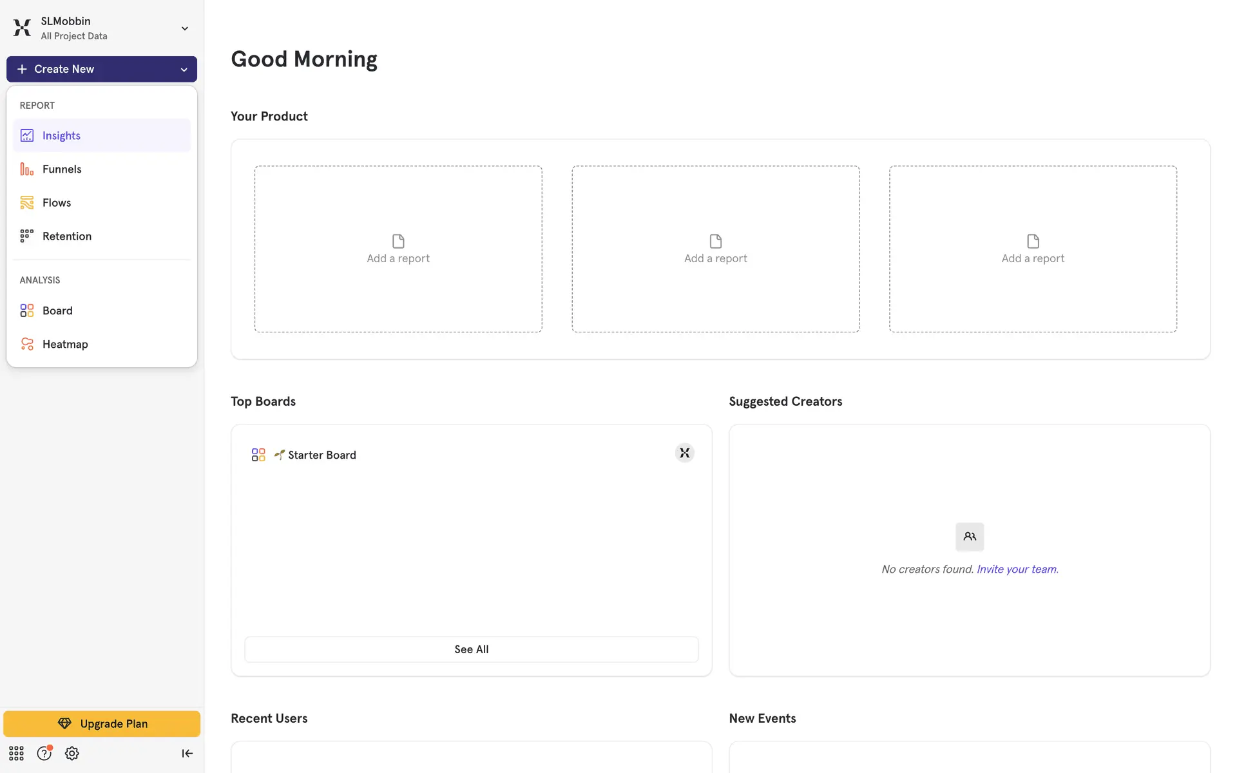
Task: Create a new Board
Action: (57, 310)
